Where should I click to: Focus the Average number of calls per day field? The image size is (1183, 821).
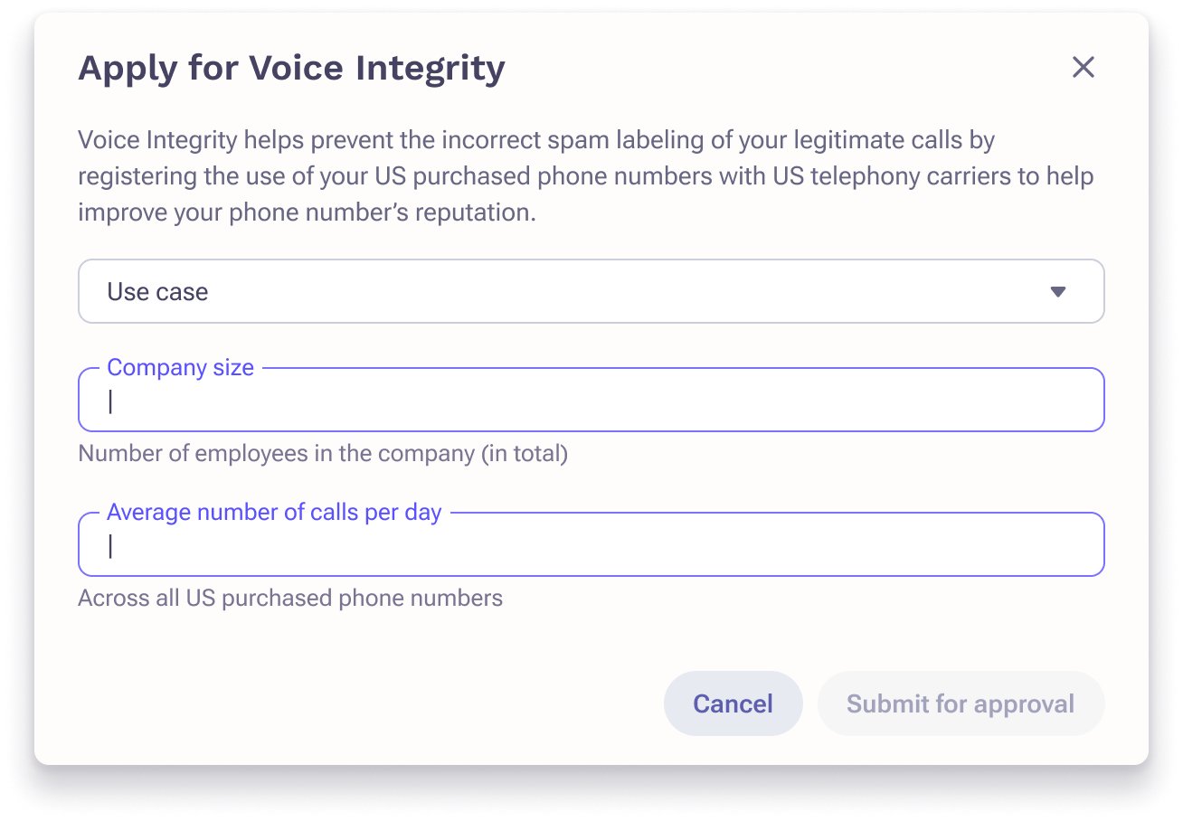[591, 544]
